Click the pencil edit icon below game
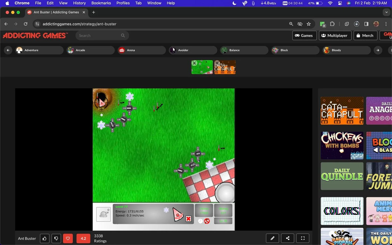The image size is (392, 245). click(x=273, y=238)
